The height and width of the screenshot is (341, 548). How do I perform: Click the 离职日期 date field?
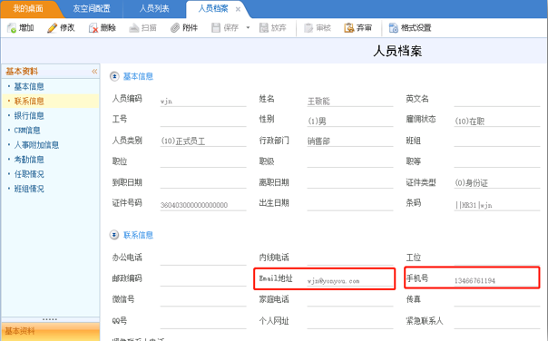(x=350, y=182)
